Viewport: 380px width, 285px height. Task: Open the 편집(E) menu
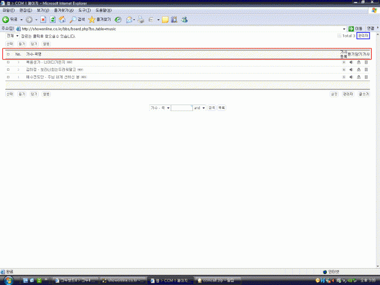[26, 11]
